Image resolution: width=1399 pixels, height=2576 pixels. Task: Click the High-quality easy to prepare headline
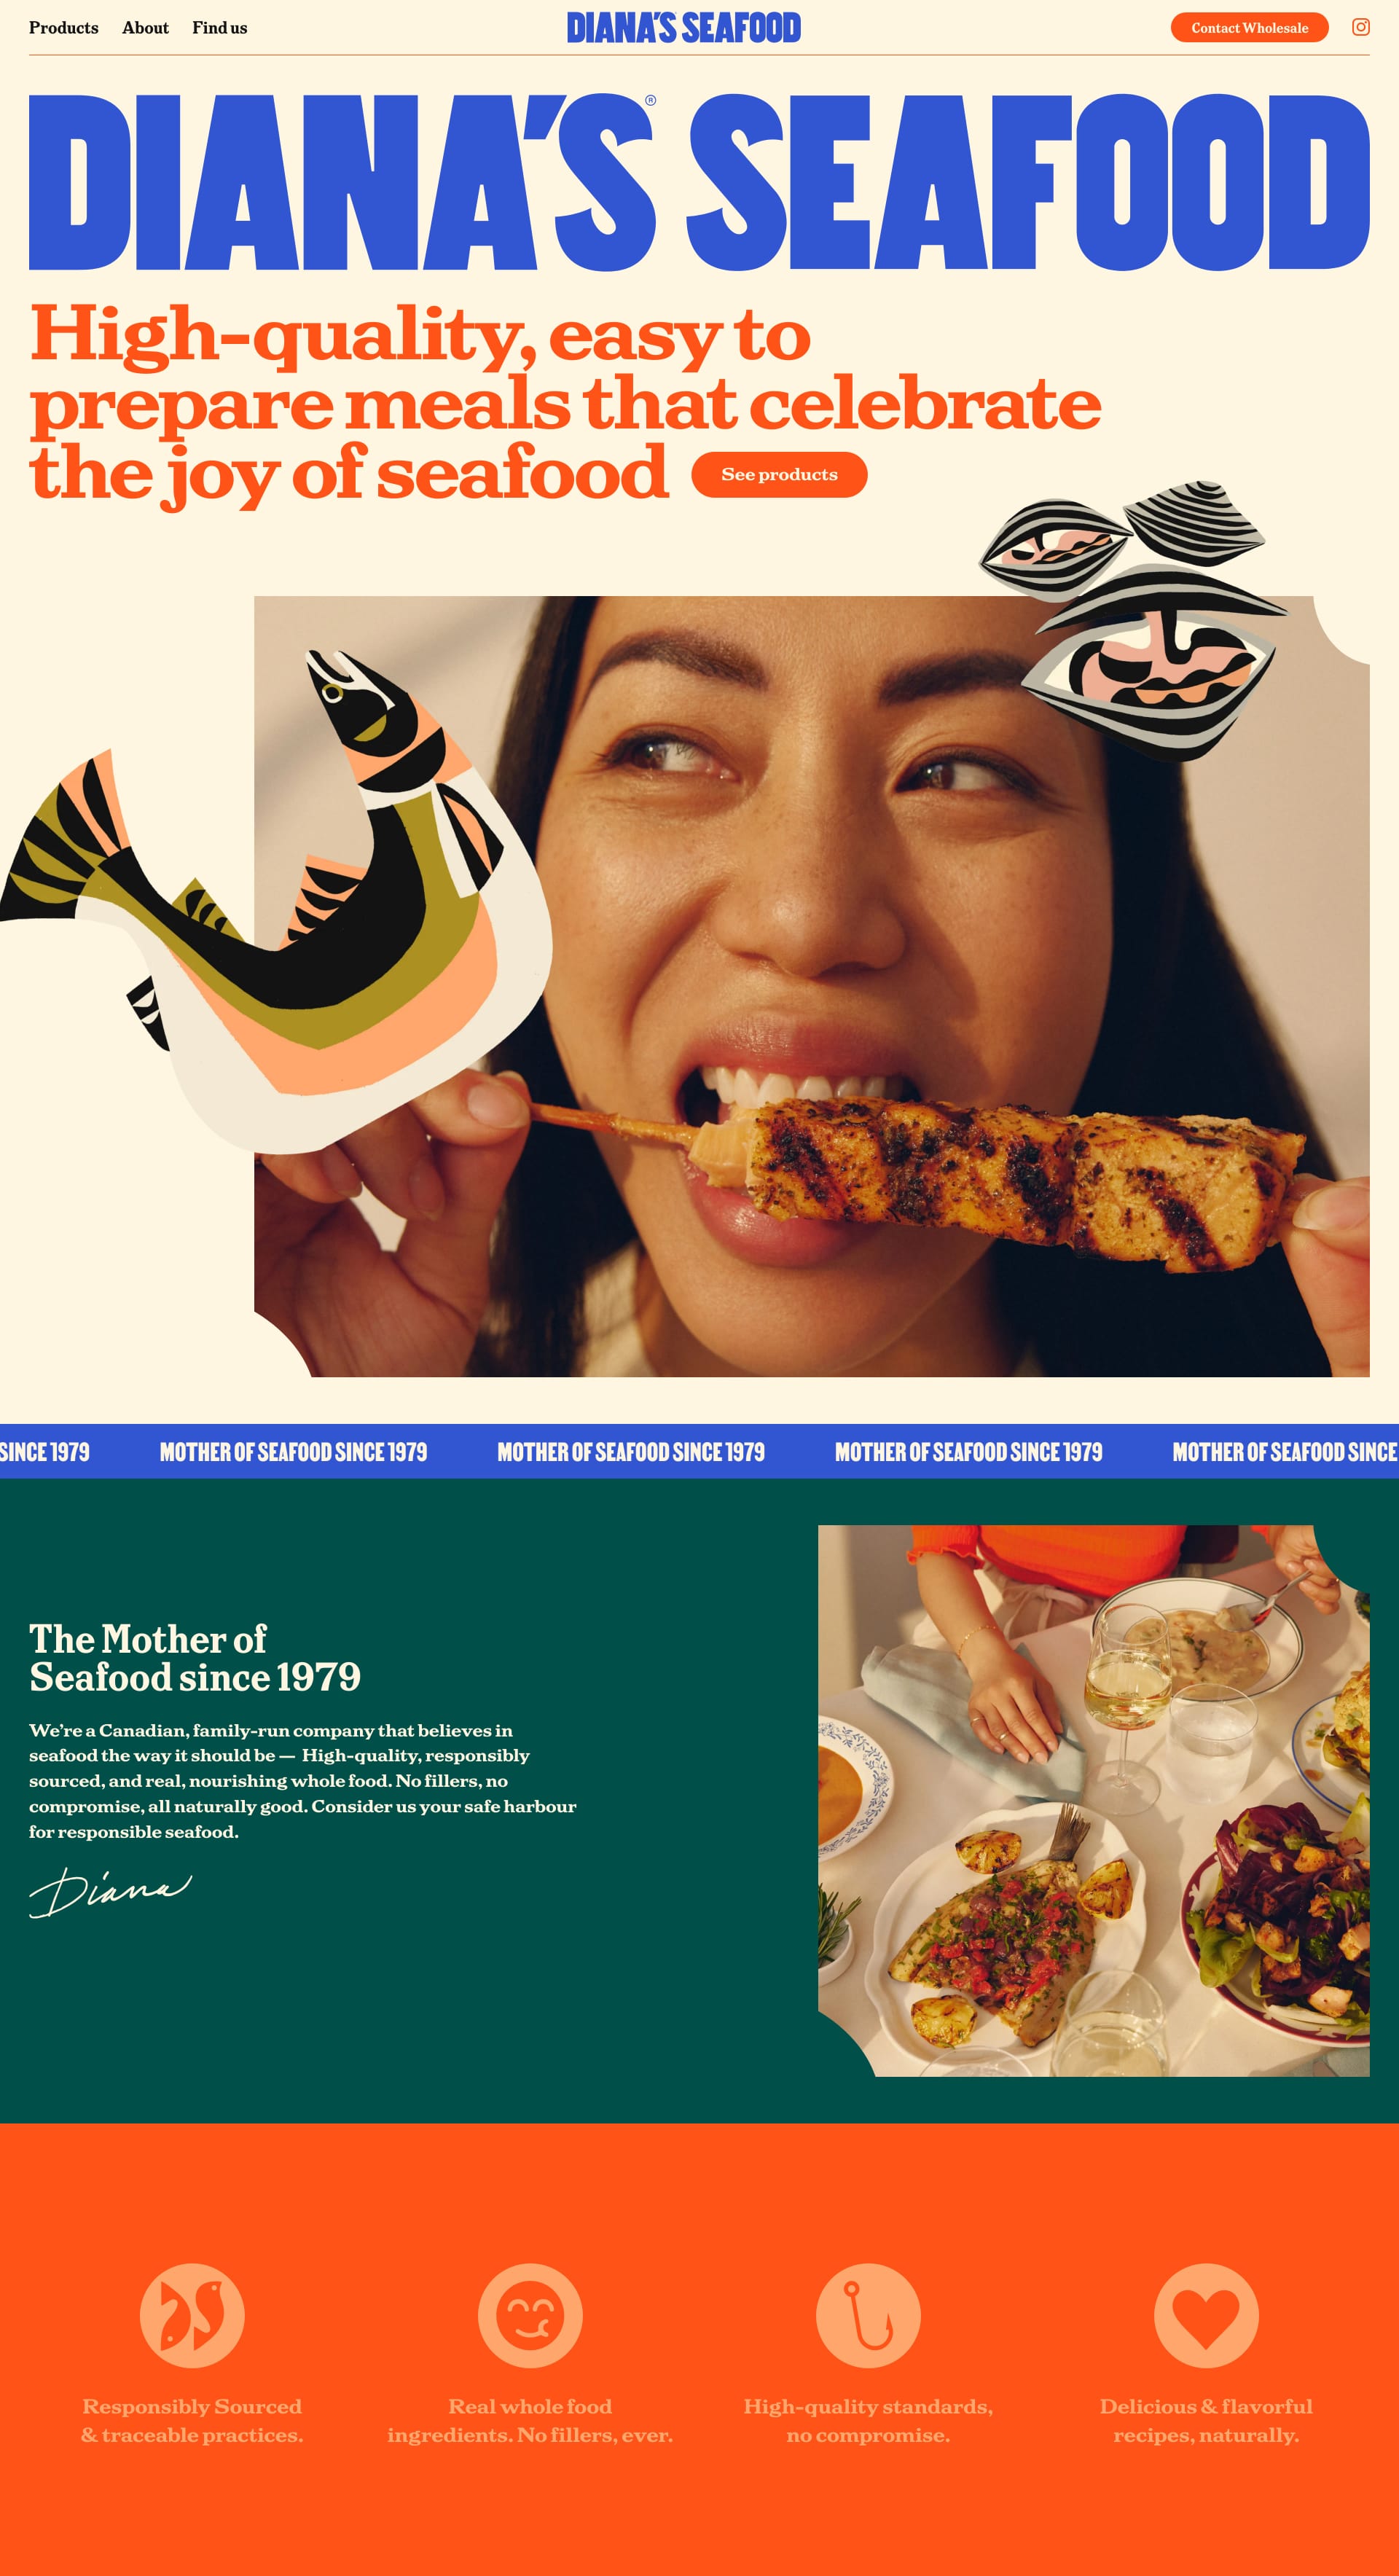coord(565,404)
